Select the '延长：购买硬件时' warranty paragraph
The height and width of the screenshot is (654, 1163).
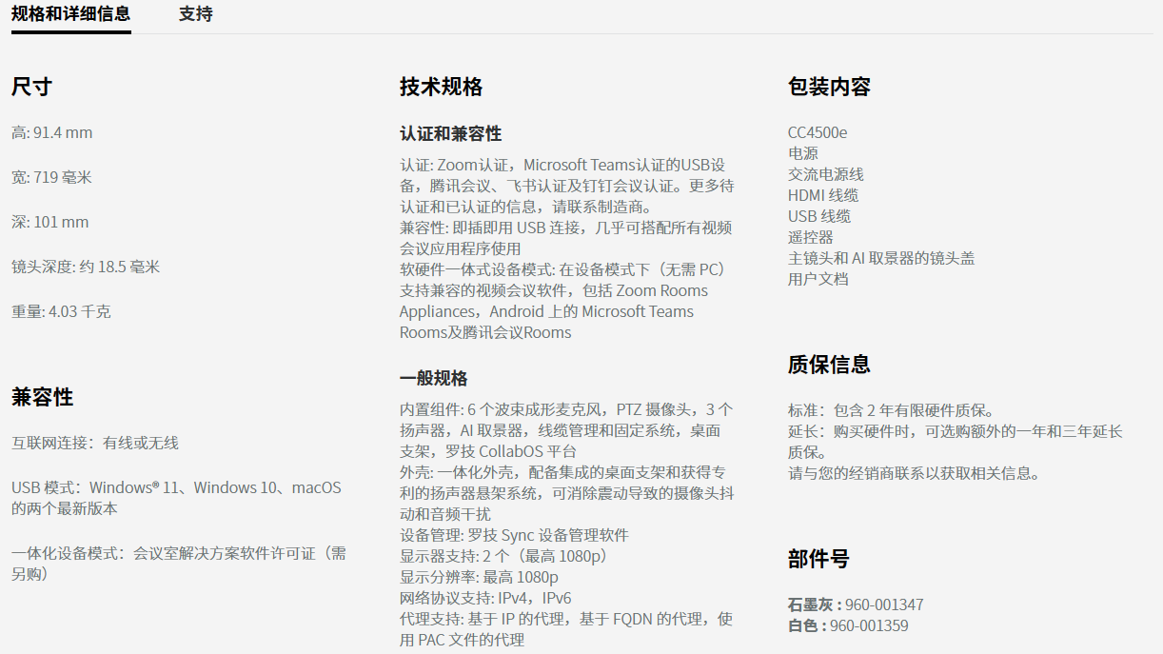956,442
